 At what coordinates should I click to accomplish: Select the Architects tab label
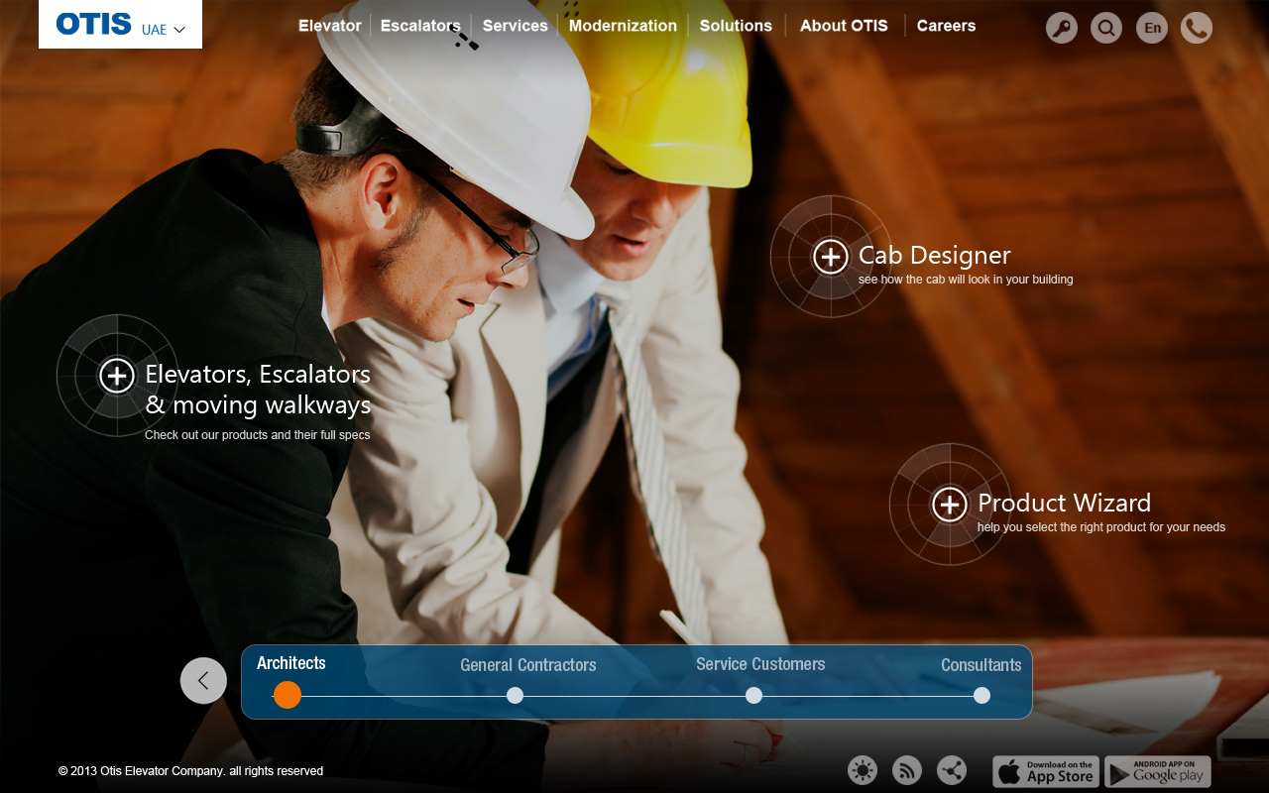click(291, 663)
